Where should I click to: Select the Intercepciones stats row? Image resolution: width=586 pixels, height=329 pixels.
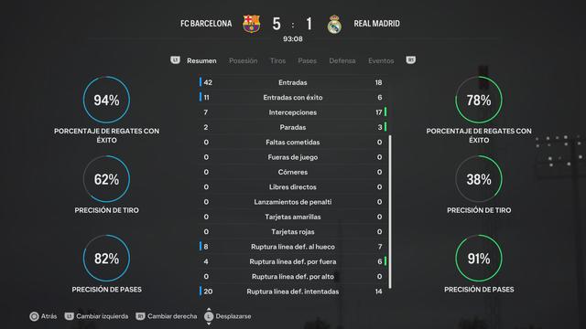293,112
